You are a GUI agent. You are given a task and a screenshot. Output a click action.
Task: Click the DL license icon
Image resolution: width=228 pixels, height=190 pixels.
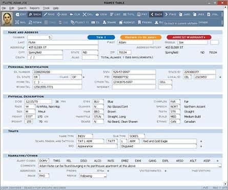[95, 23]
